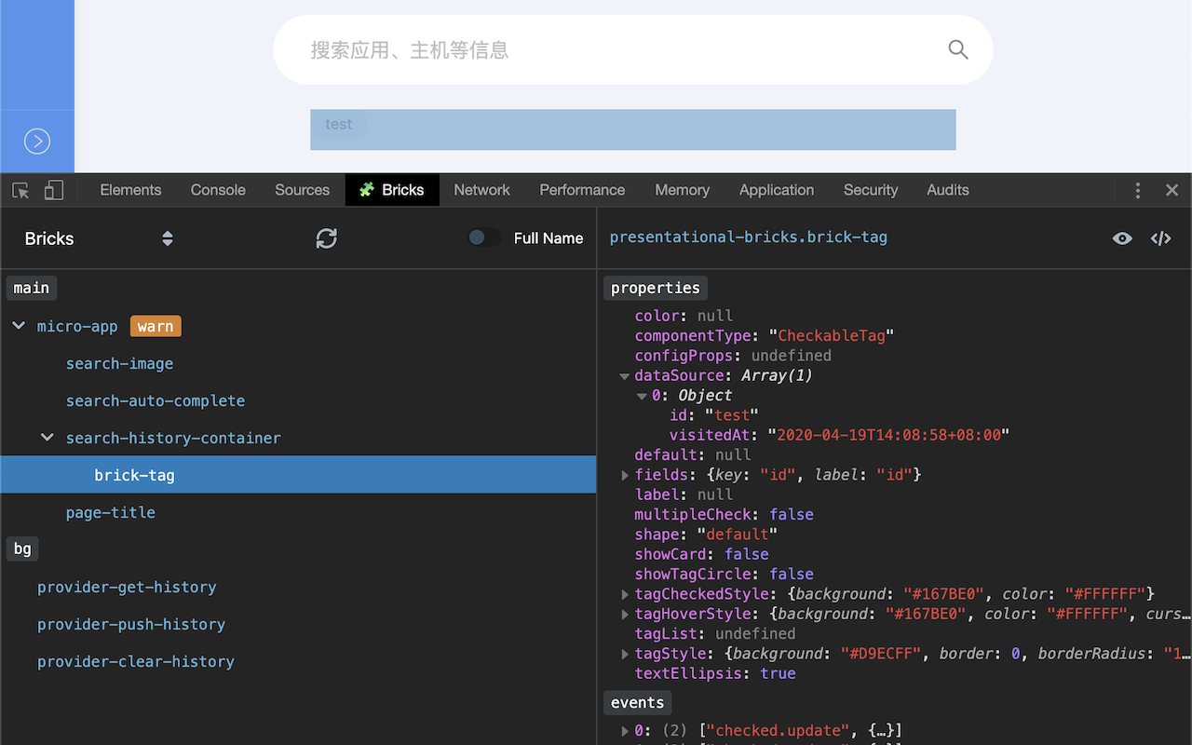Select the provider-push-history node
The width and height of the screenshot is (1192, 745).
[131, 624]
